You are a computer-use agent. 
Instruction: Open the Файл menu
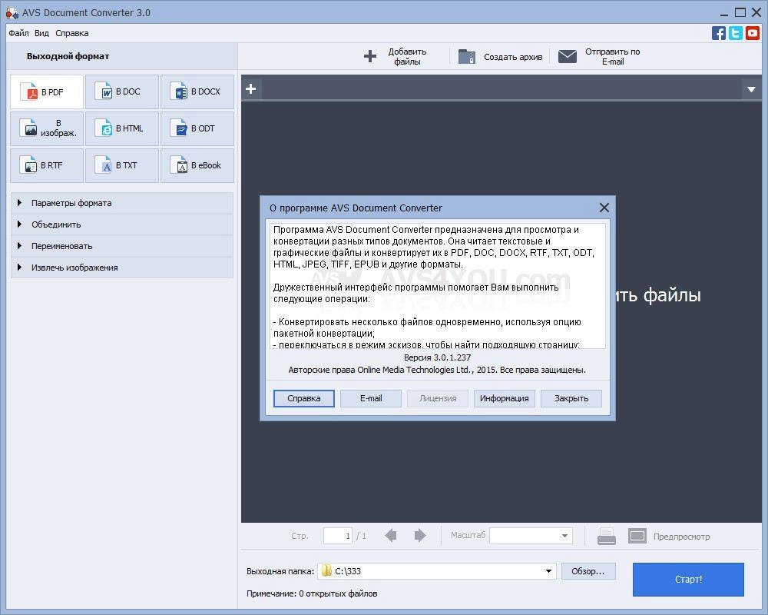(18, 33)
